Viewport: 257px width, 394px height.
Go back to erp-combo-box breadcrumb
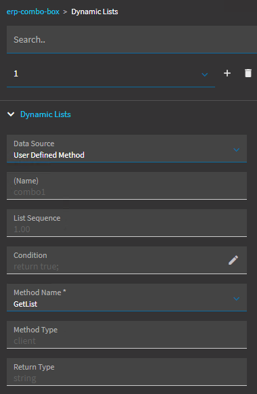33,12
